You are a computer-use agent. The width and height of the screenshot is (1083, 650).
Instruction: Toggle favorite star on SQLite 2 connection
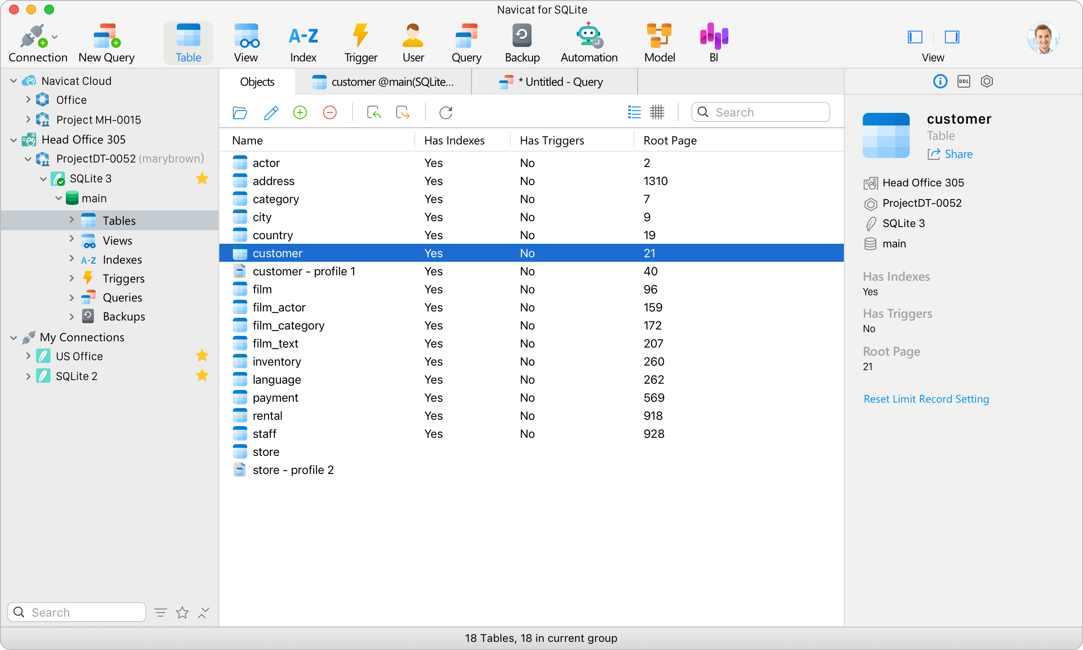pos(202,375)
